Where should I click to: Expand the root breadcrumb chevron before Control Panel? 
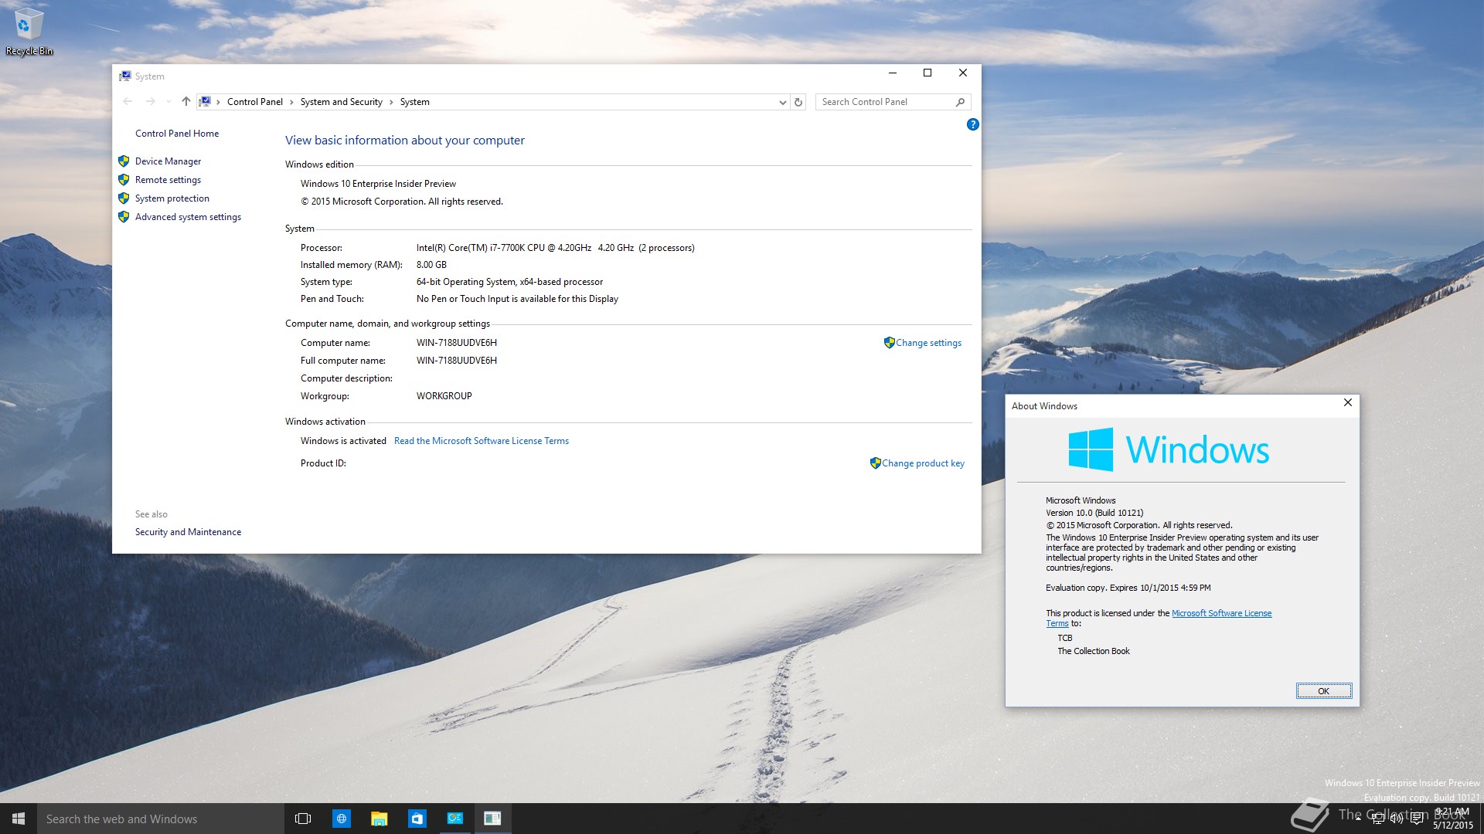point(219,102)
